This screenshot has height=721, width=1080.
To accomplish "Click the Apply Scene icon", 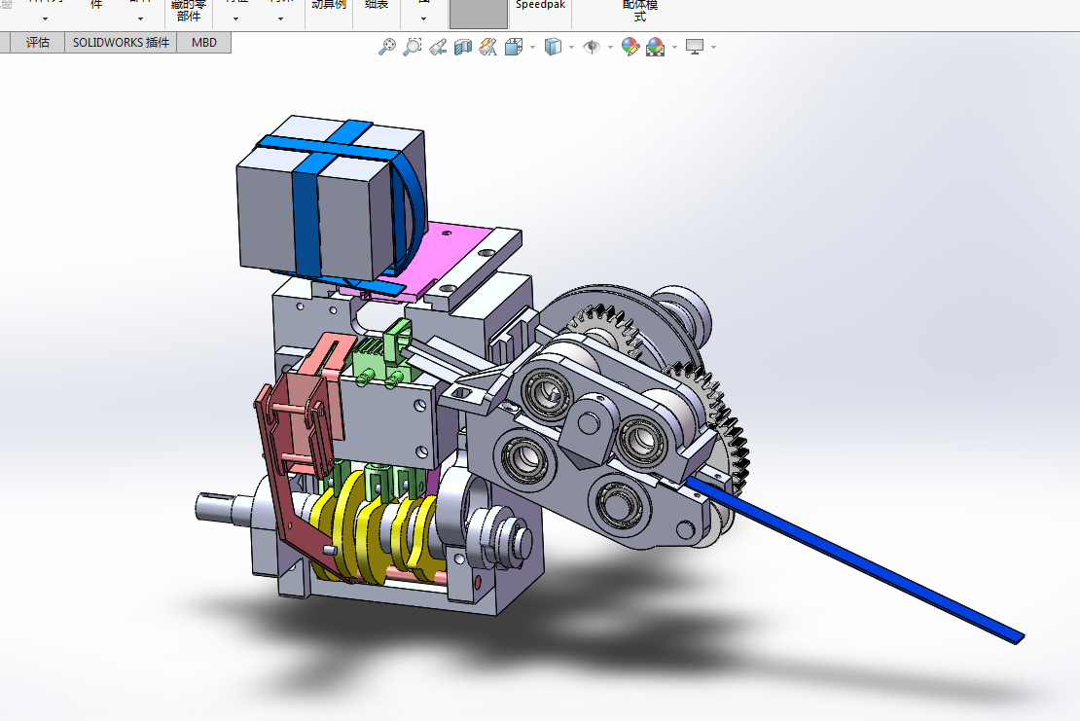I will 656,47.
